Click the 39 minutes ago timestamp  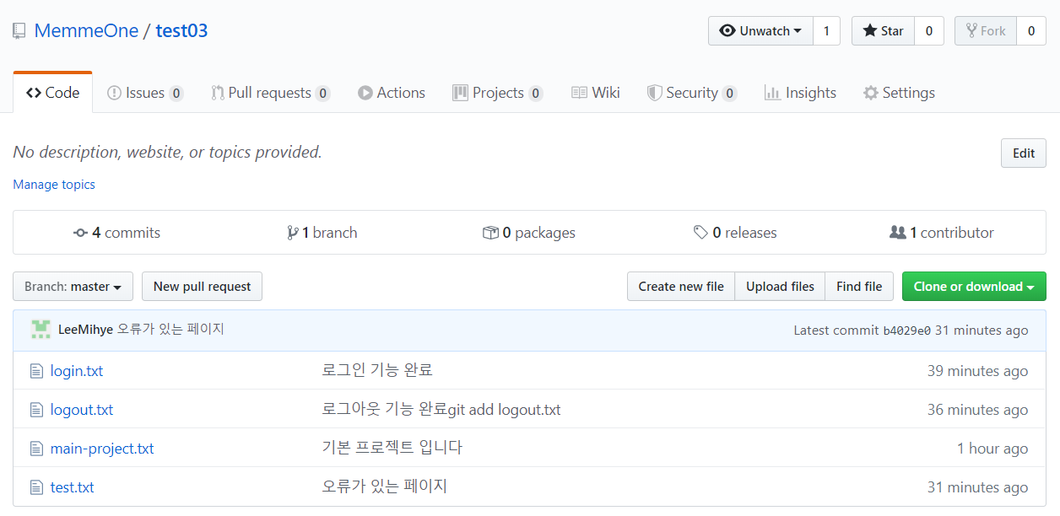coord(977,371)
